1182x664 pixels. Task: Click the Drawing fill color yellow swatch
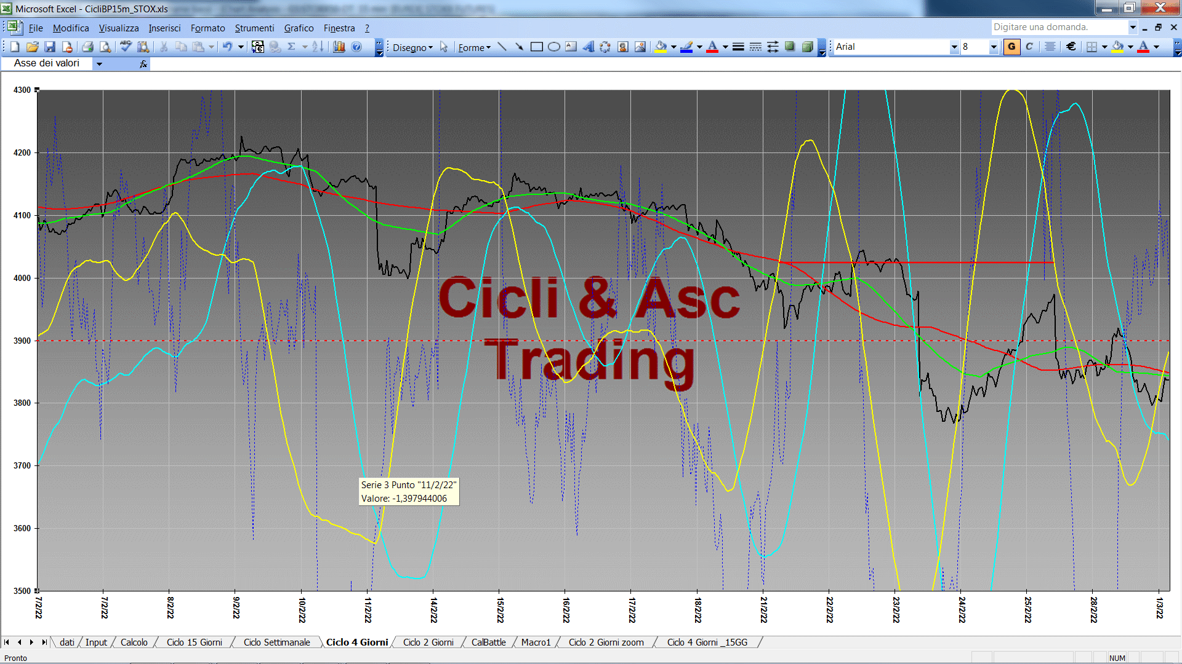click(661, 47)
